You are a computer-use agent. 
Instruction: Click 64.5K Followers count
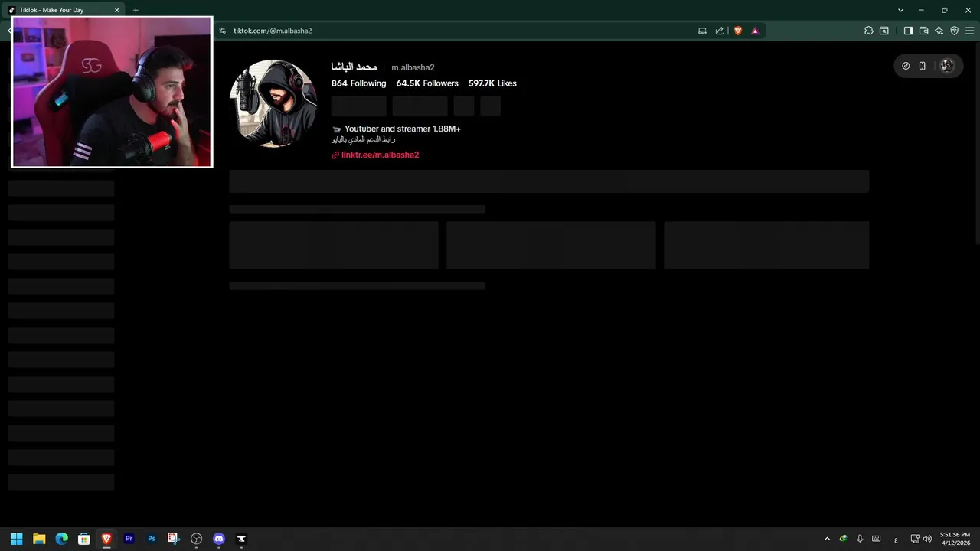click(427, 83)
